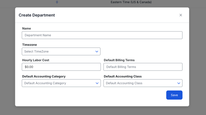The image size is (206, 115).
Task: Click the Hourly Labor Cost field
Action: tap(61, 67)
